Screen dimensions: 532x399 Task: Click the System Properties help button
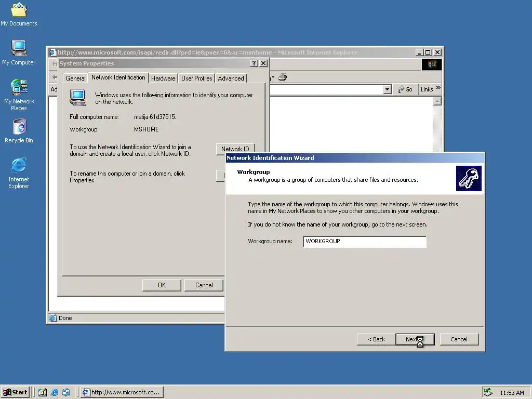[x=254, y=63]
